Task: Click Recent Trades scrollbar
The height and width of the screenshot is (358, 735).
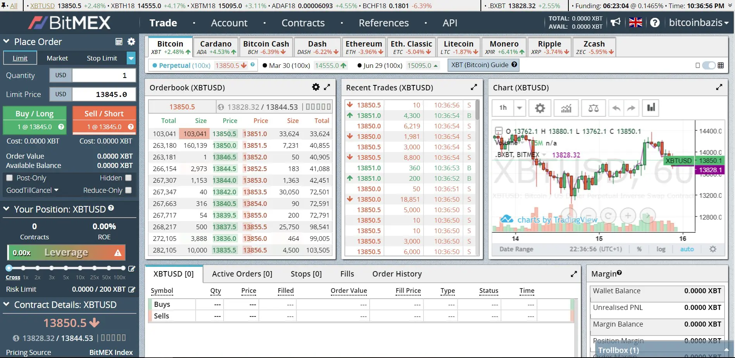Action: [477, 110]
